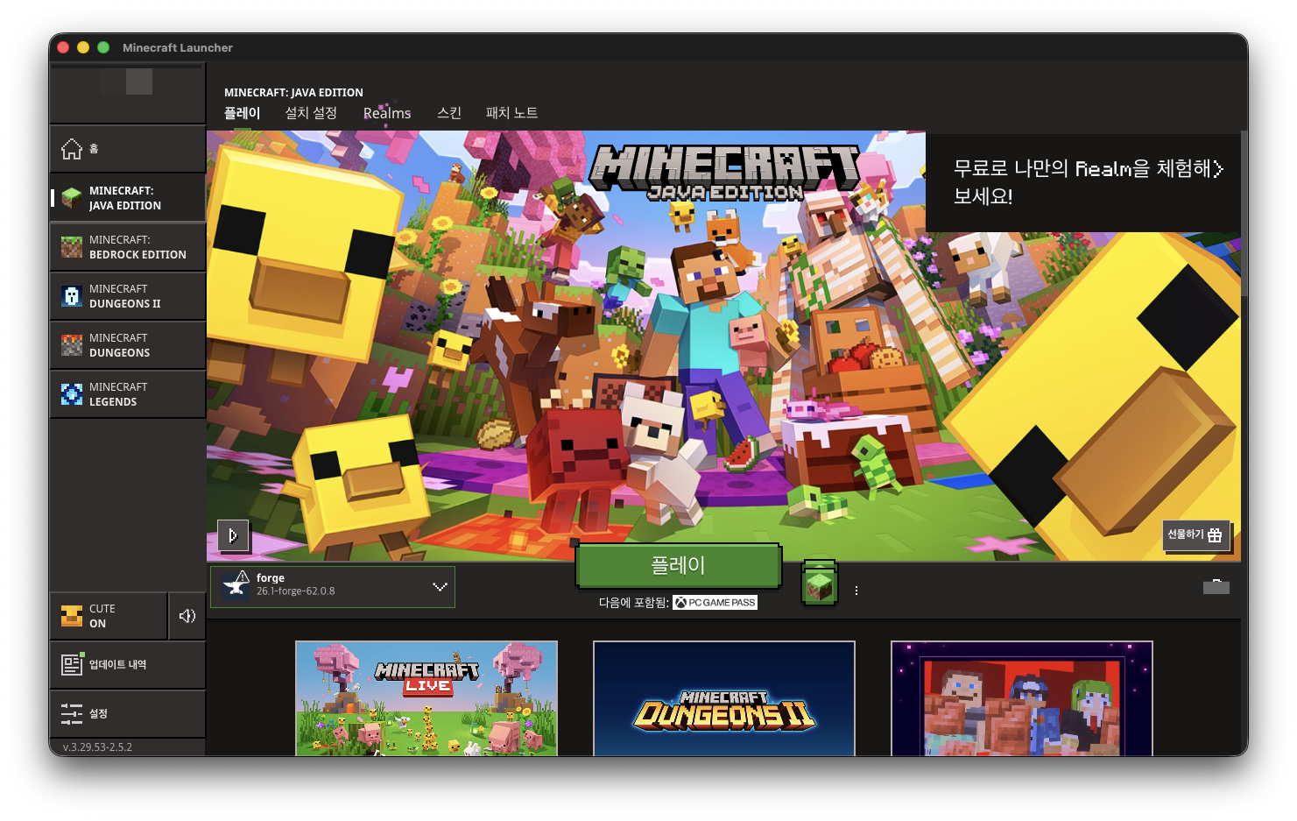Screen dimensions: 1297x821
Task: Mute the launcher sound with the speaker icon
Action: [x=187, y=616]
